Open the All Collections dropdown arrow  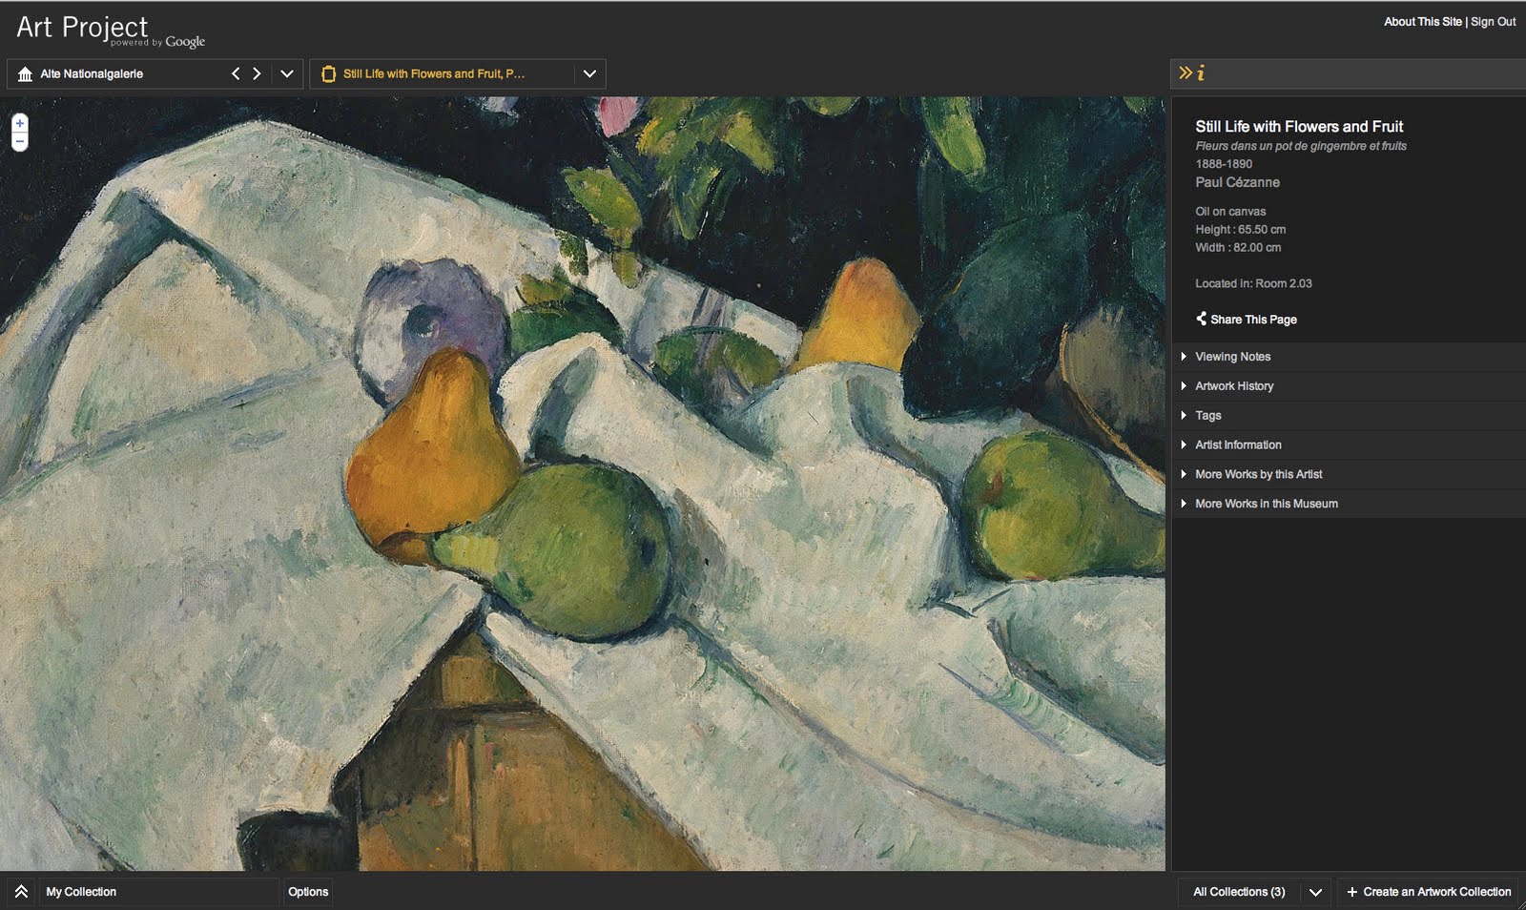[1315, 892]
